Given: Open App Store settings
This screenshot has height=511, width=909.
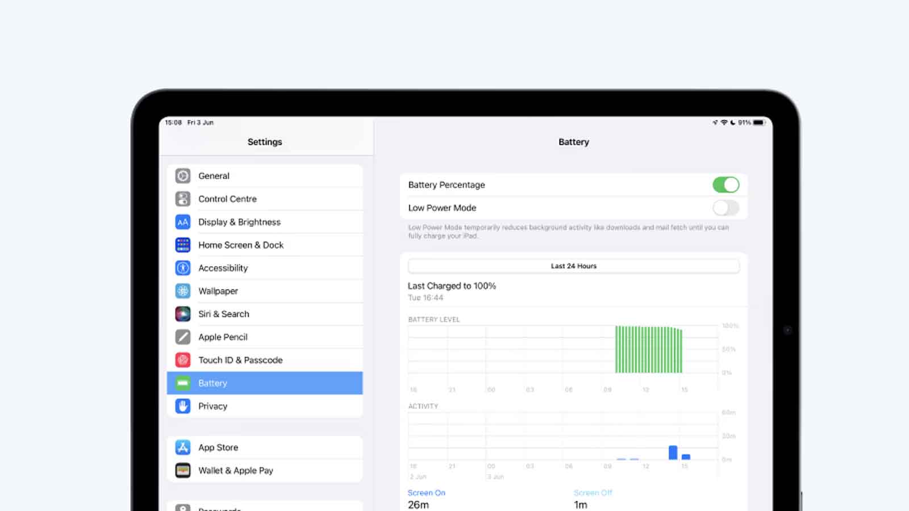Looking at the screenshot, I should [x=265, y=447].
